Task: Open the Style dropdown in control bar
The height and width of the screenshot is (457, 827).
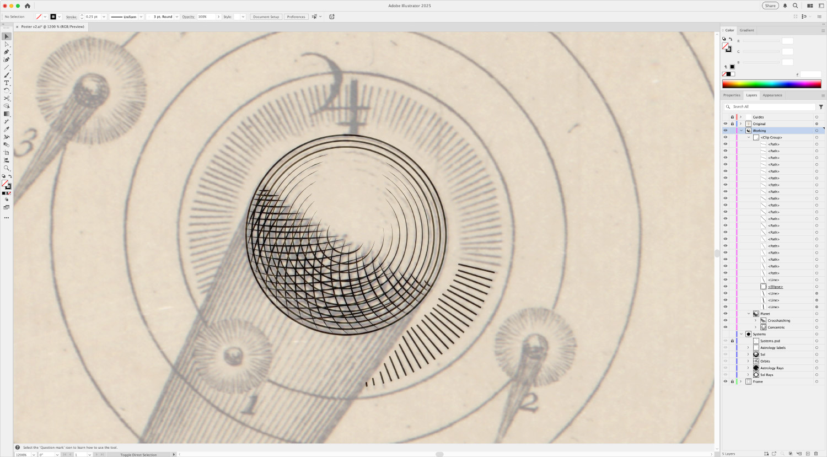Action: tap(243, 17)
